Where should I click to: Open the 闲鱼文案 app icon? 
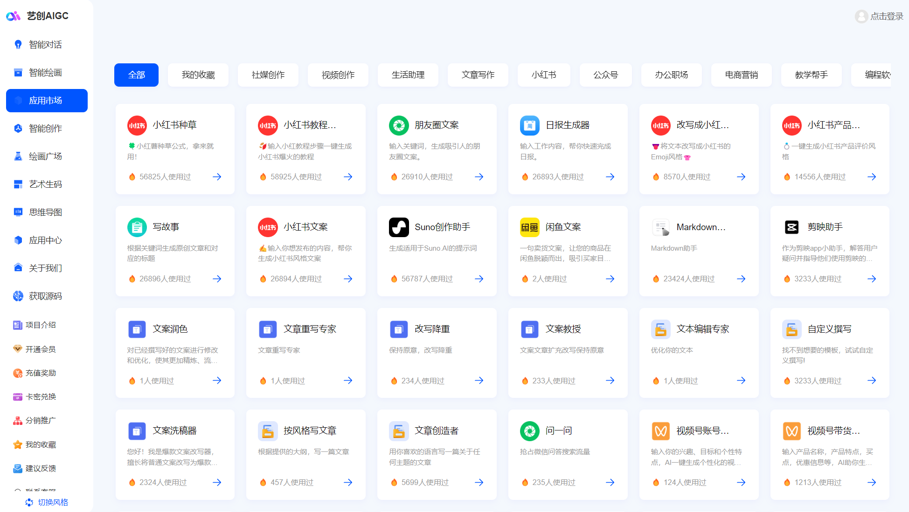click(x=529, y=227)
